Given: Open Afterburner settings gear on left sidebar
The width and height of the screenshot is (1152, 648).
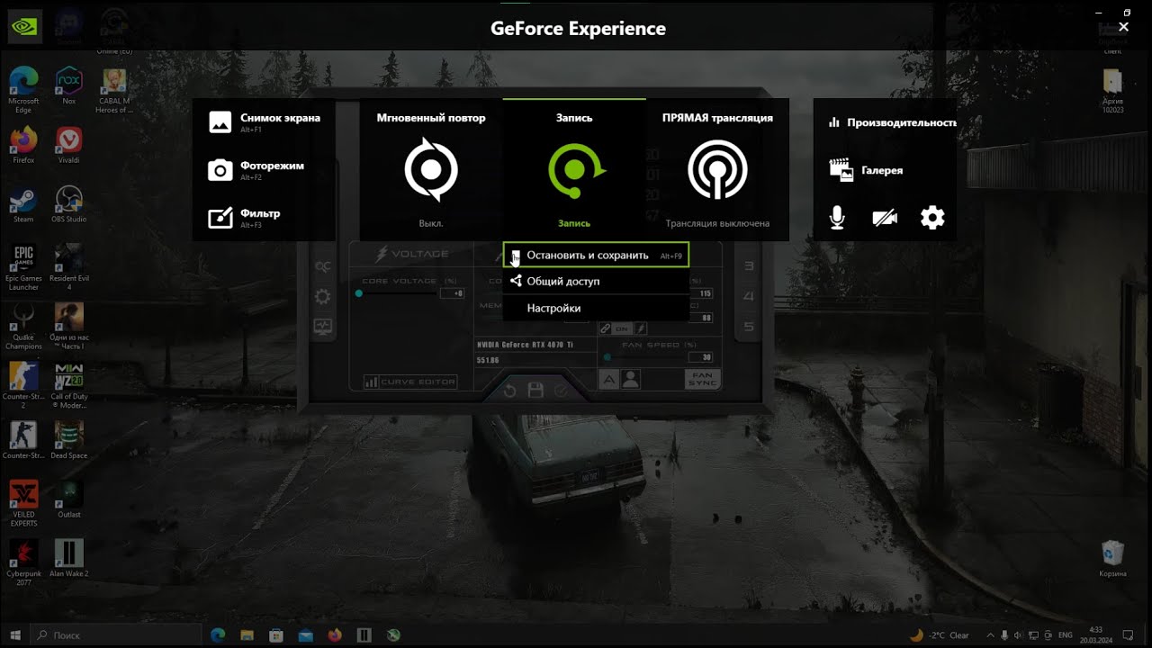Looking at the screenshot, I should coord(322,296).
